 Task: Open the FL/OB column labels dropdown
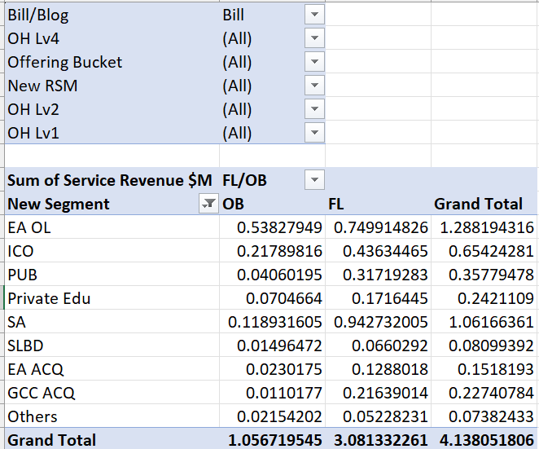pyautogui.click(x=314, y=180)
